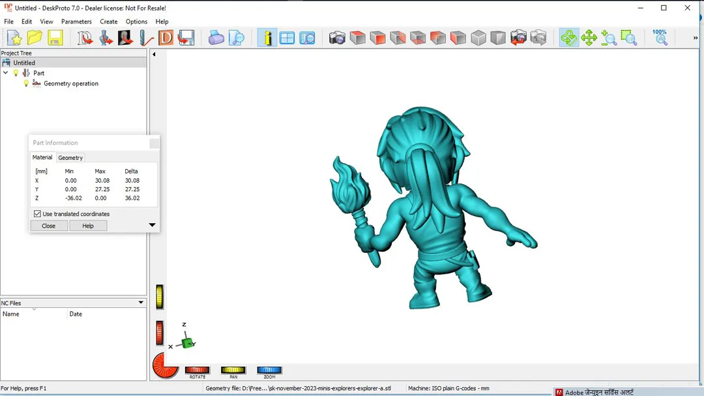Open the Options menu
This screenshot has height=396, width=704.
[x=136, y=22]
